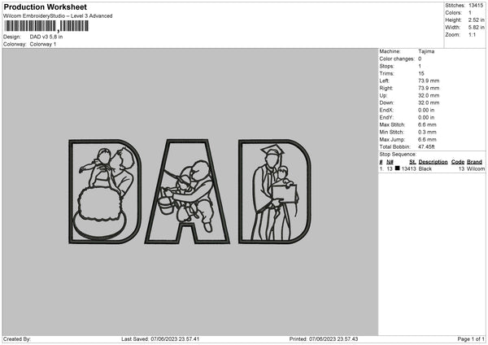
Task: Click the EndX value 0.00 in
Action: [x=426, y=110]
